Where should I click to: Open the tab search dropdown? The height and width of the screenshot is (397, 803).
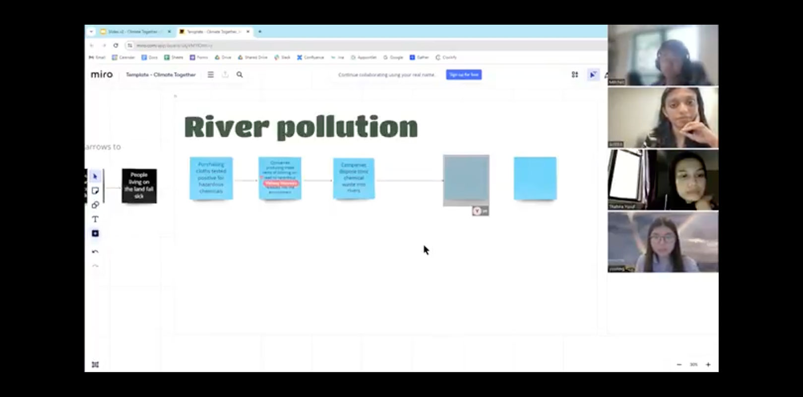tap(91, 31)
